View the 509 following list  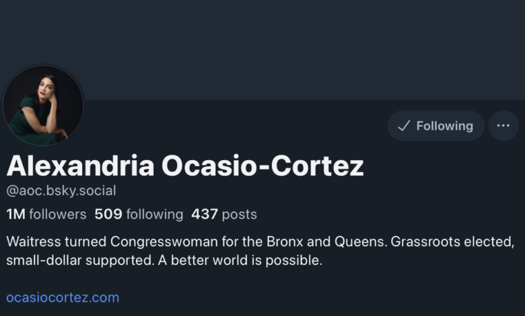(139, 214)
